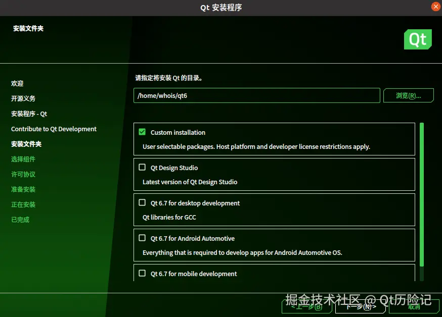
Task: Select 安装文件夹 in the sidebar list
Action: click(26, 144)
